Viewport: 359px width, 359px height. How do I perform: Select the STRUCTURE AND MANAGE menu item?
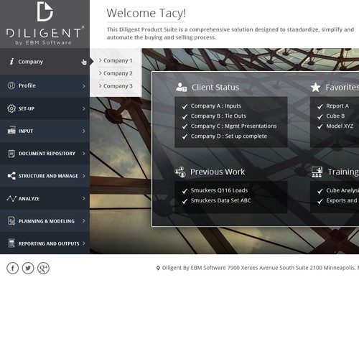[x=45, y=176]
